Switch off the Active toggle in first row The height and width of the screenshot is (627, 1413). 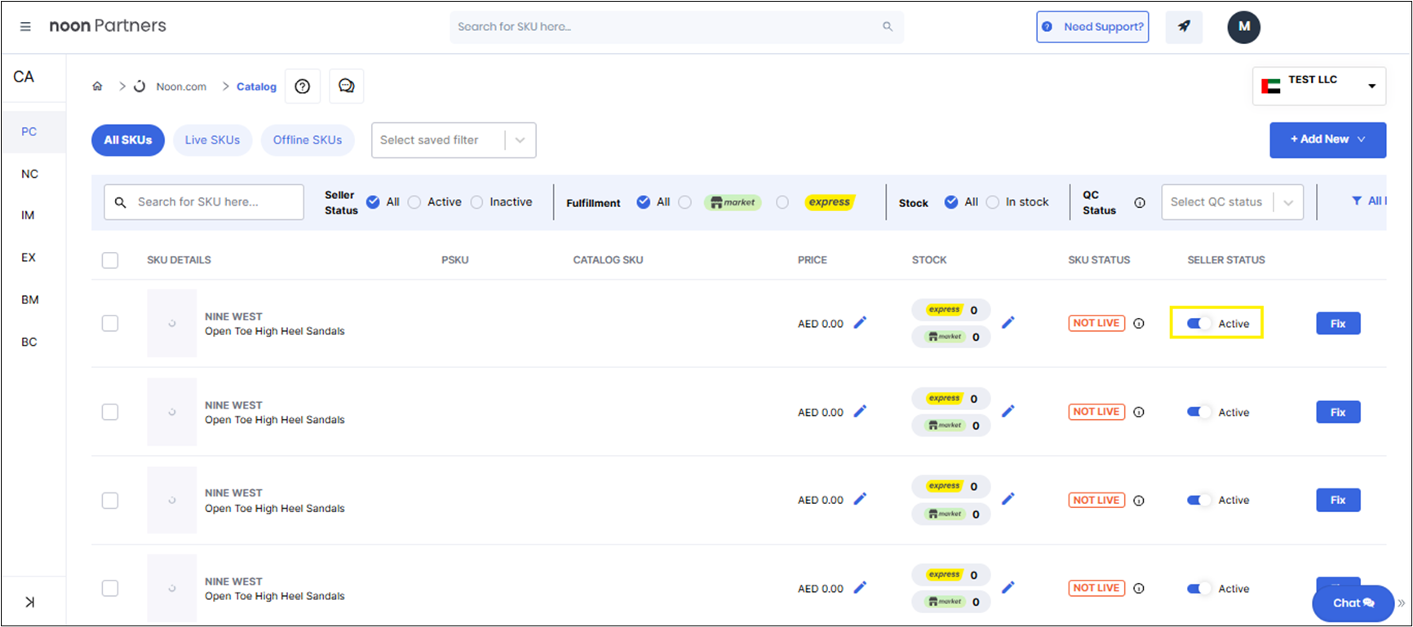tap(1198, 324)
